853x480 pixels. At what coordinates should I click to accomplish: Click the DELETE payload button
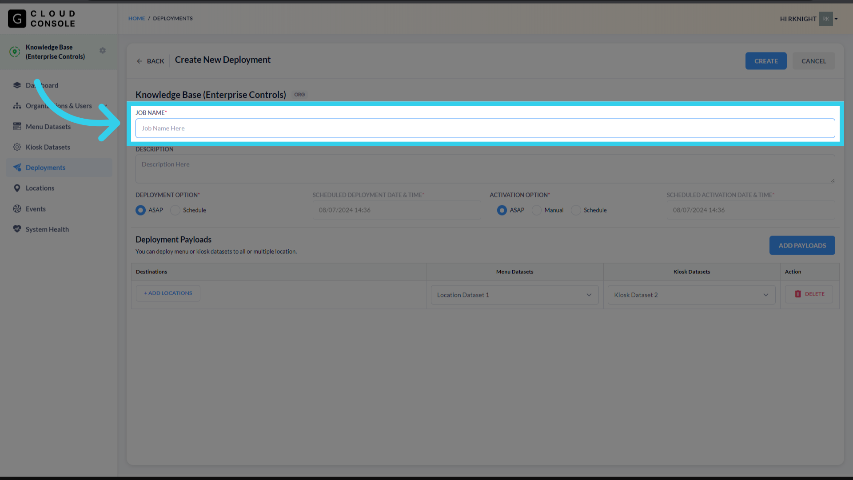pos(809,294)
